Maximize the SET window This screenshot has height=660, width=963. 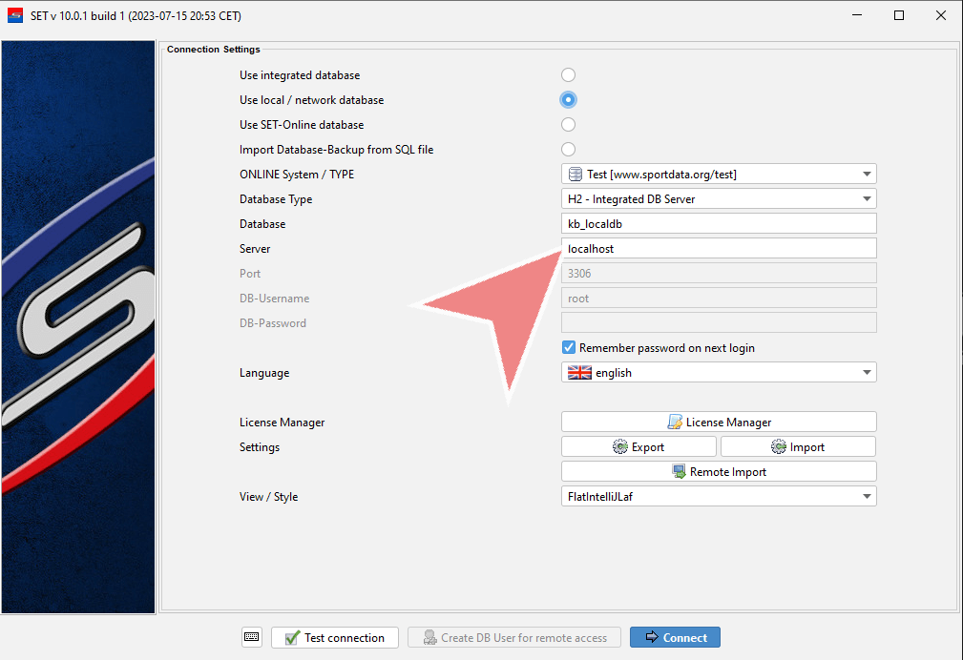tap(899, 15)
